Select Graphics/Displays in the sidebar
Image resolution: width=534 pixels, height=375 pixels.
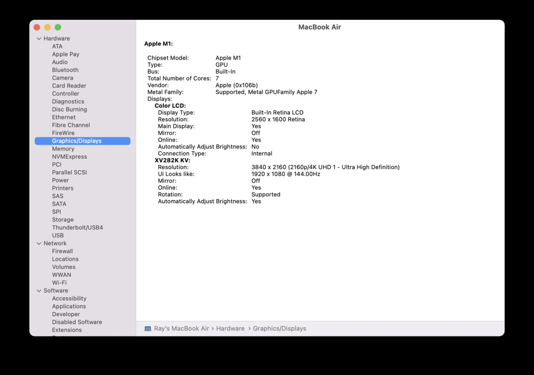(76, 141)
